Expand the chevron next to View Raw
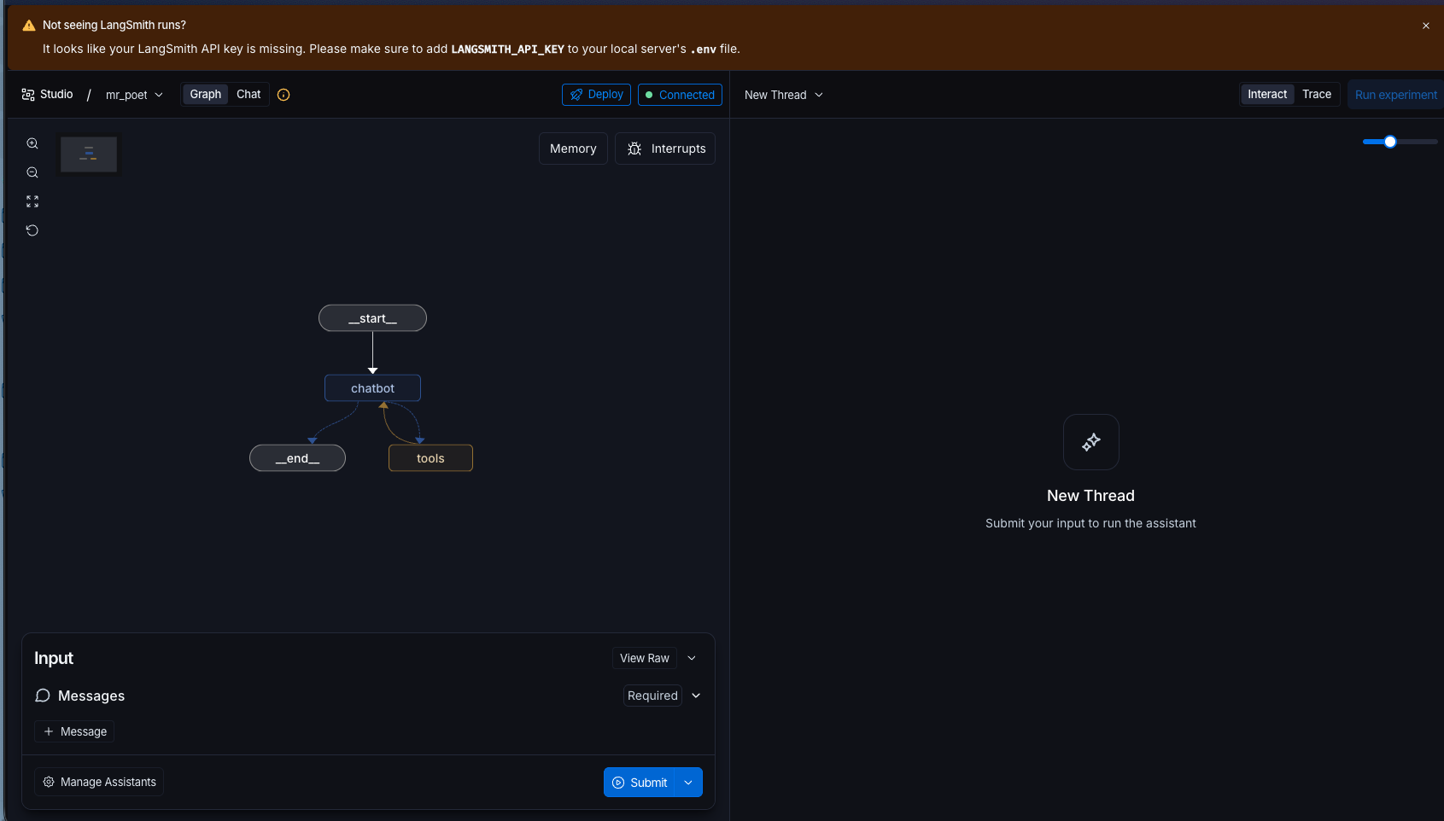 [692, 658]
